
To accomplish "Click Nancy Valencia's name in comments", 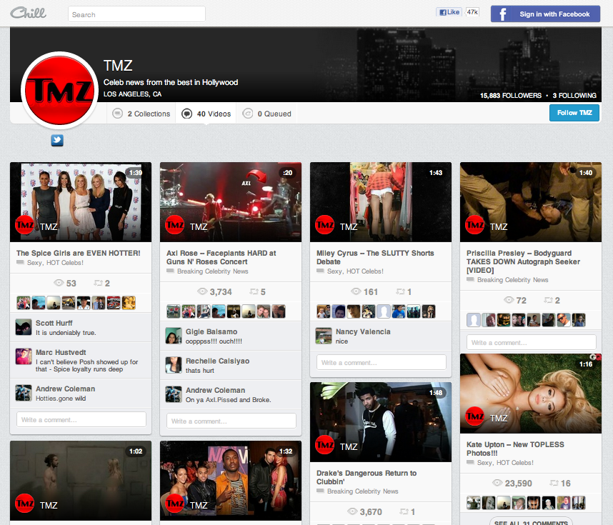I will click(x=363, y=331).
